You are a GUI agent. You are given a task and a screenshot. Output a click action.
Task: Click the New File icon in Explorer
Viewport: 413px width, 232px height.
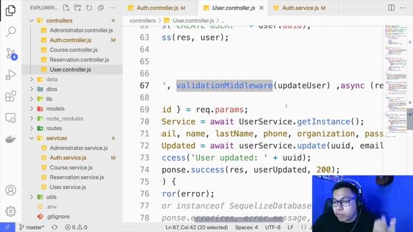[66, 8]
